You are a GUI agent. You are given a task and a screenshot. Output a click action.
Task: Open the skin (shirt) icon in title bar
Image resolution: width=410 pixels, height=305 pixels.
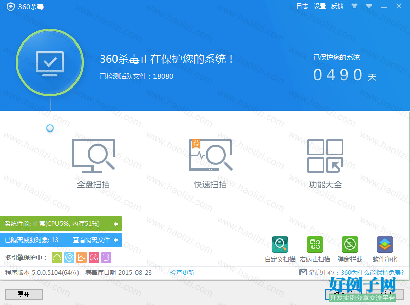354,6
